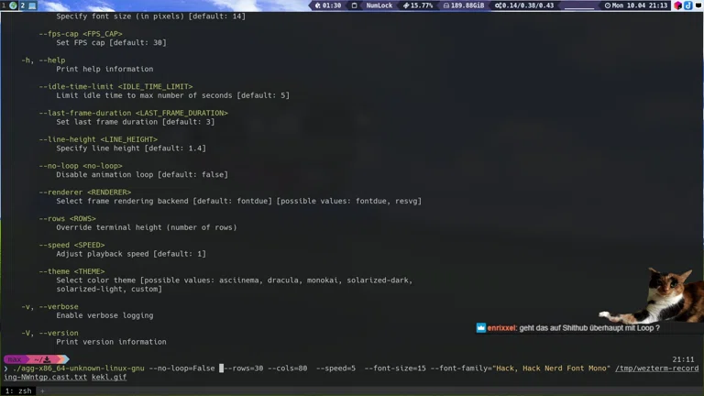This screenshot has height=396, width=704.
Task: Open a new terminal tab with the plus button
Action: 42,390
